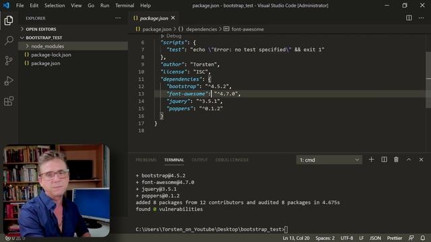Click the dependencies breadcrumb segment

click(x=201, y=29)
